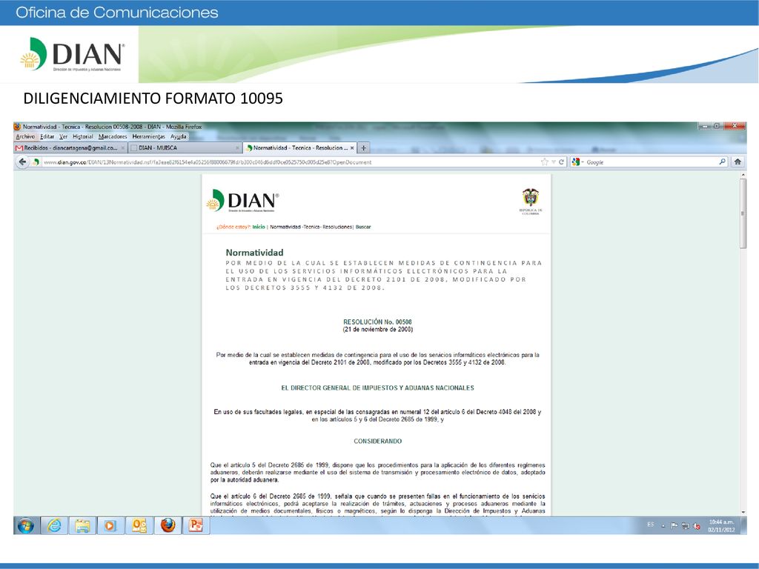This screenshot has height=569, width=759.
Task: Open Outlook from the taskbar
Action: (139, 525)
